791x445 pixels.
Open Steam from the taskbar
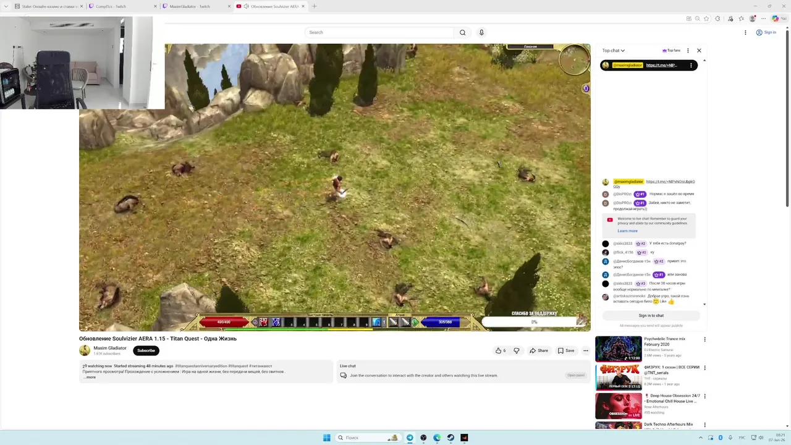[450, 438]
